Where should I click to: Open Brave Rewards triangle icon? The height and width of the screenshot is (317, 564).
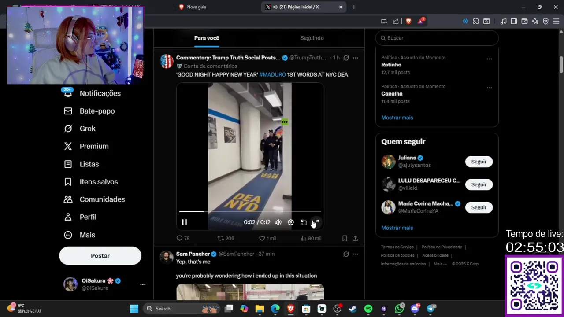coord(421,21)
